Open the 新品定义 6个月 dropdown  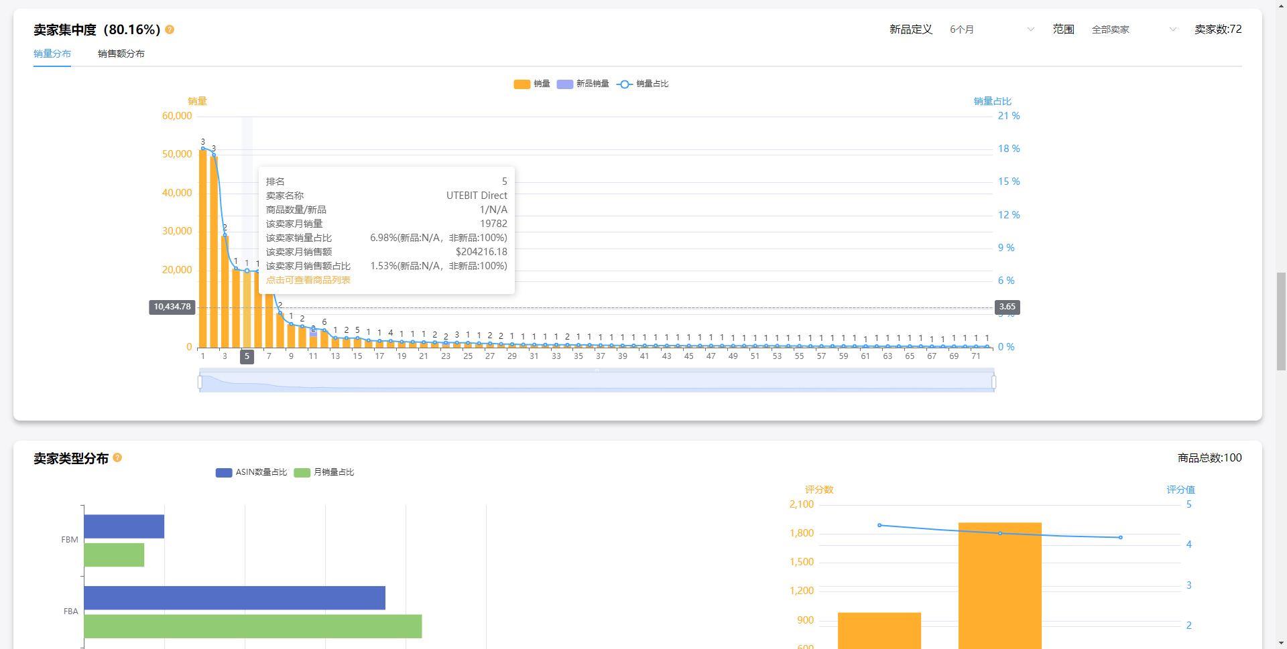pyautogui.click(x=992, y=29)
